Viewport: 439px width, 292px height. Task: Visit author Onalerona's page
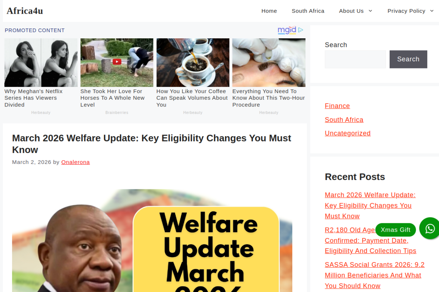75,162
